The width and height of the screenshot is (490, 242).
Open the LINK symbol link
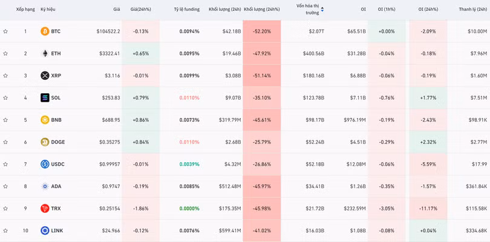pyautogui.click(x=57, y=231)
